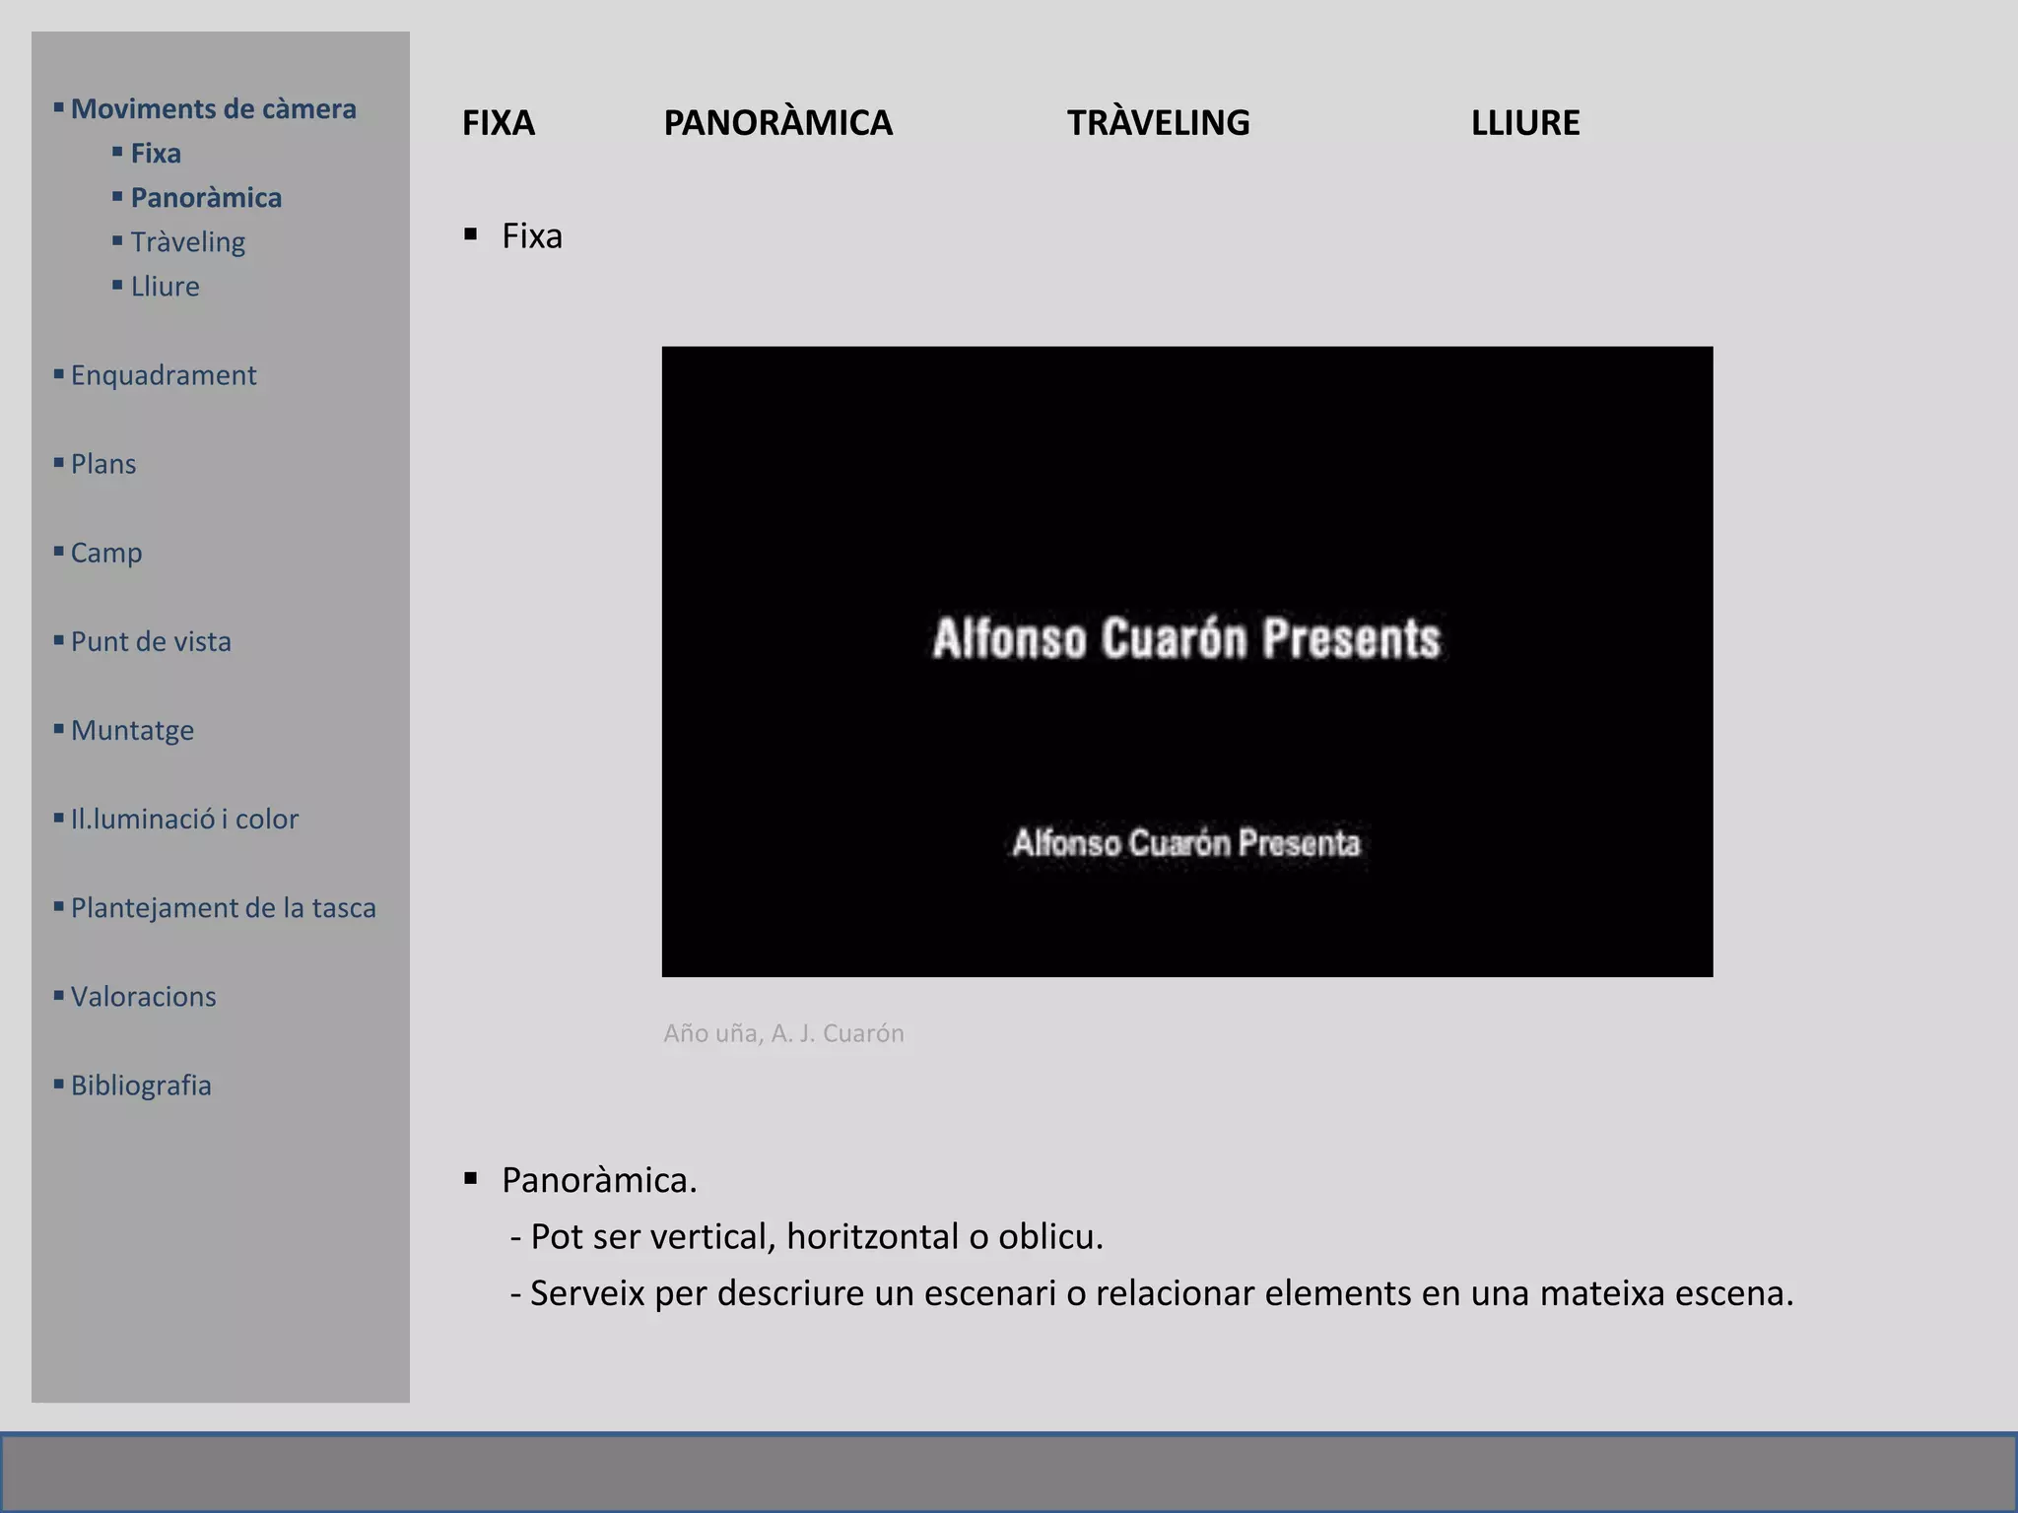Switch to the FIXA heading tab

pyautogui.click(x=499, y=123)
